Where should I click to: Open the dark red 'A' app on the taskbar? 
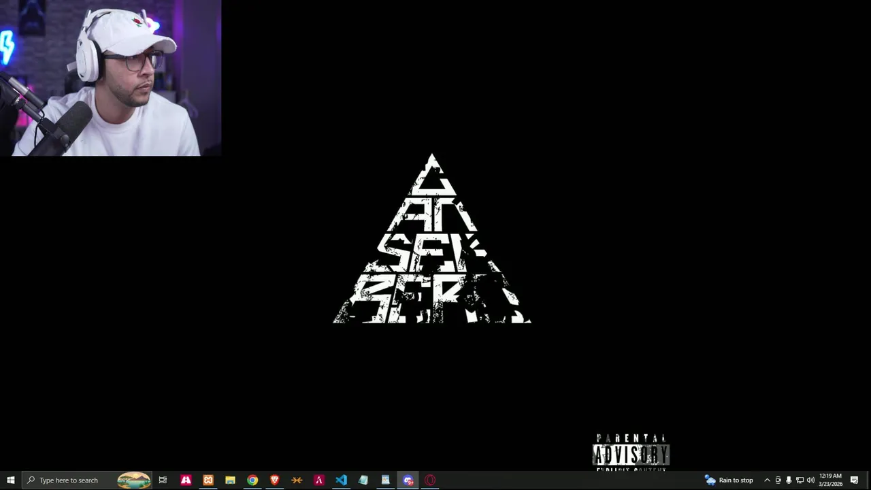(x=319, y=480)
